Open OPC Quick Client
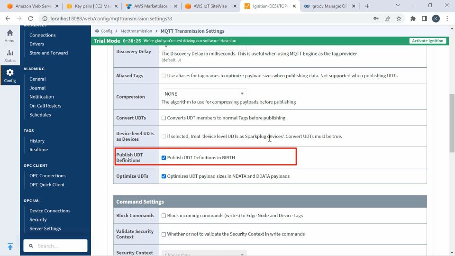 click(x=47, y=184)
